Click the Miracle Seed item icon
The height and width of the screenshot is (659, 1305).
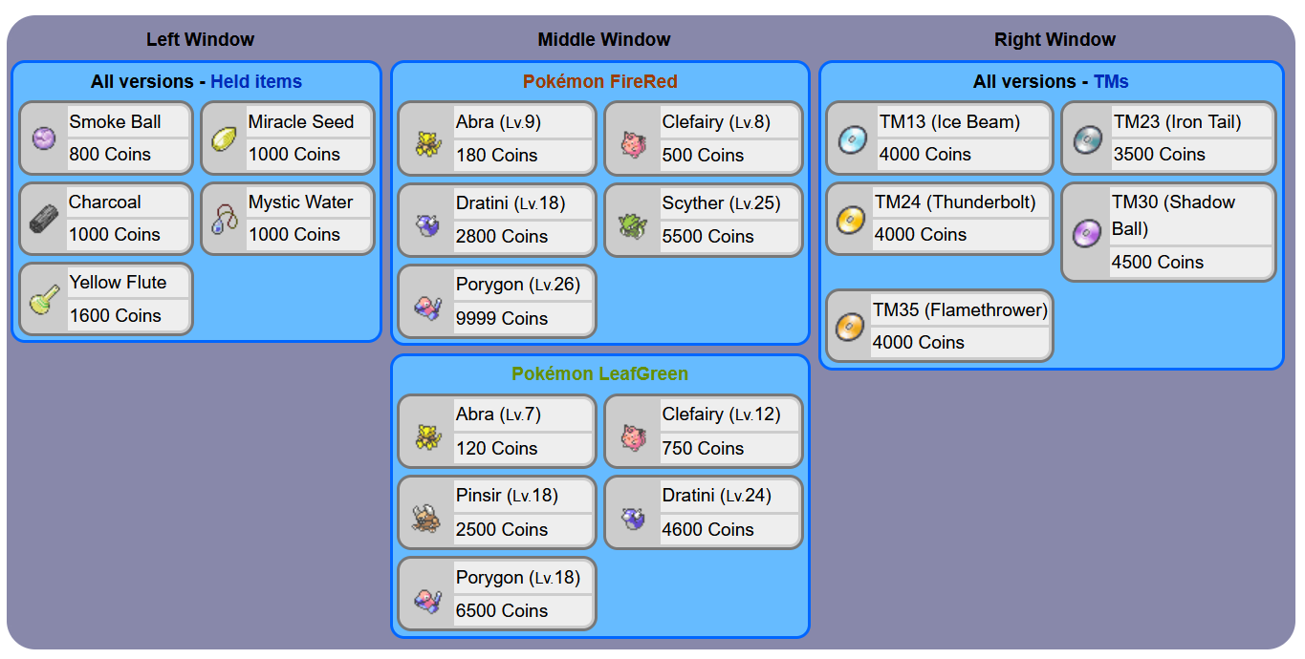click(x=224, y=138)
